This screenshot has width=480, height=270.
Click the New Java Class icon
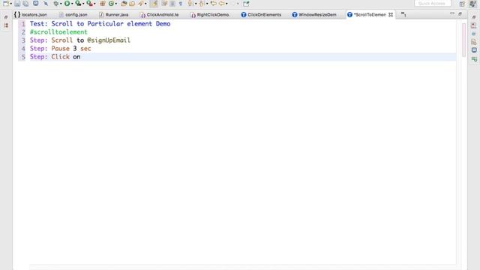111,3
